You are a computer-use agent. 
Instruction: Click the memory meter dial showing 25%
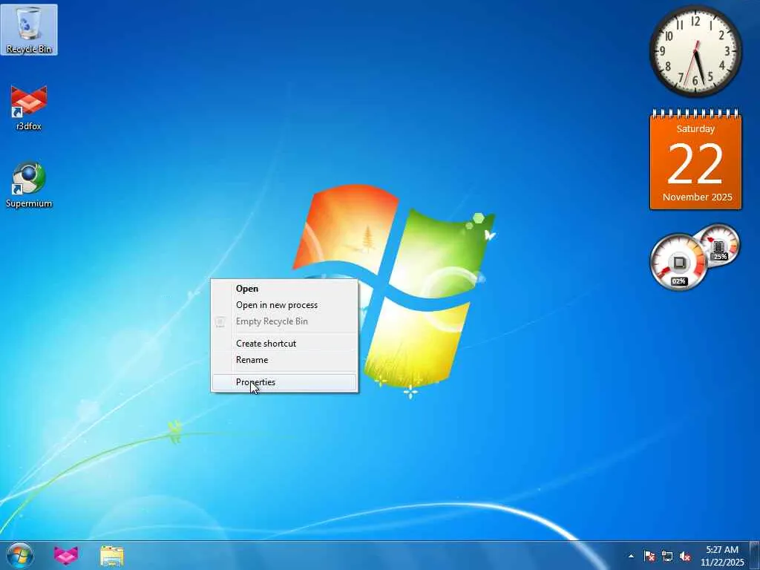pos(718,246)
